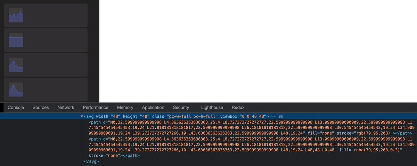Select the svg width="48" element row
417x166 pixels.
208,116
